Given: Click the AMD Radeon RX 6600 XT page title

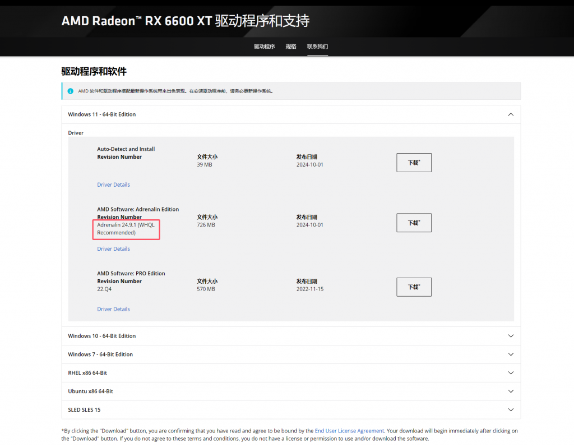Looking at the screenshot, I should coord(185,21).
